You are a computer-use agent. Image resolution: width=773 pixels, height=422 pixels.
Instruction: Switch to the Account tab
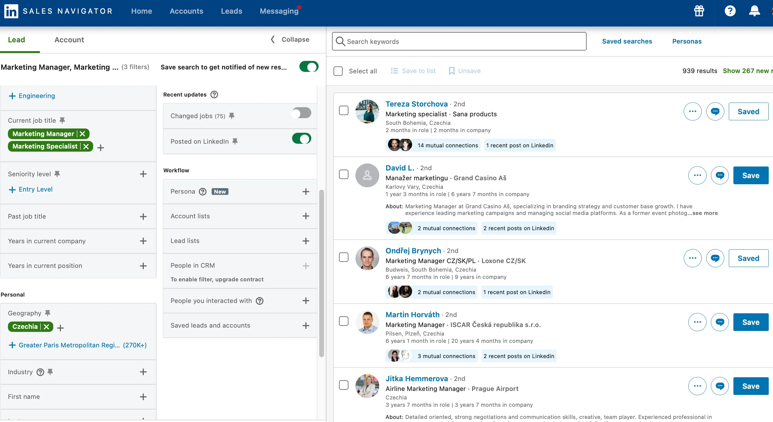[x=69, y=40]
